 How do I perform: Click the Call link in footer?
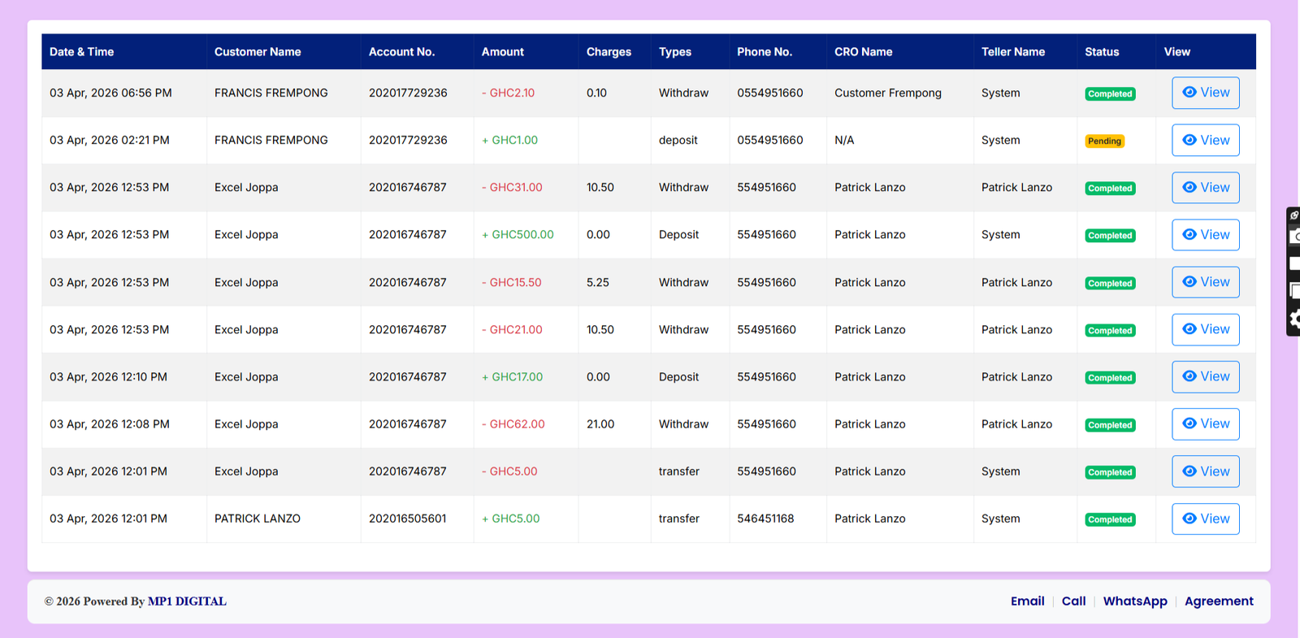pyautogui.click(x=1073, y=601)
